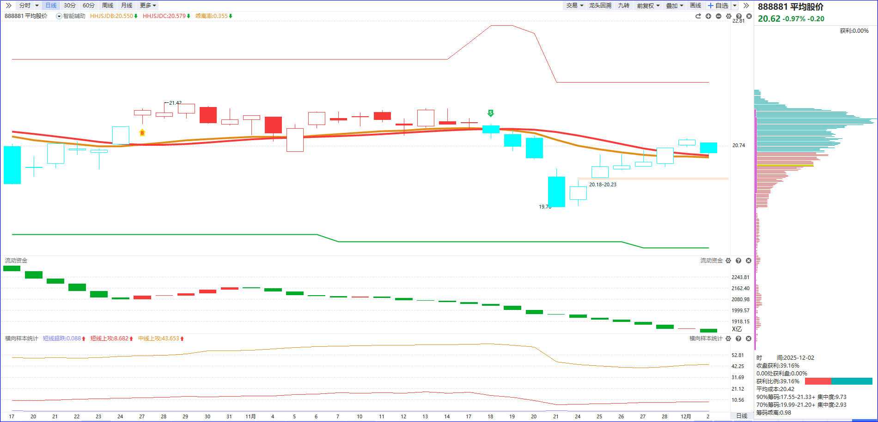Collapse the right panel double-chevron icon
878x422 pixels.
click(746, 6)
